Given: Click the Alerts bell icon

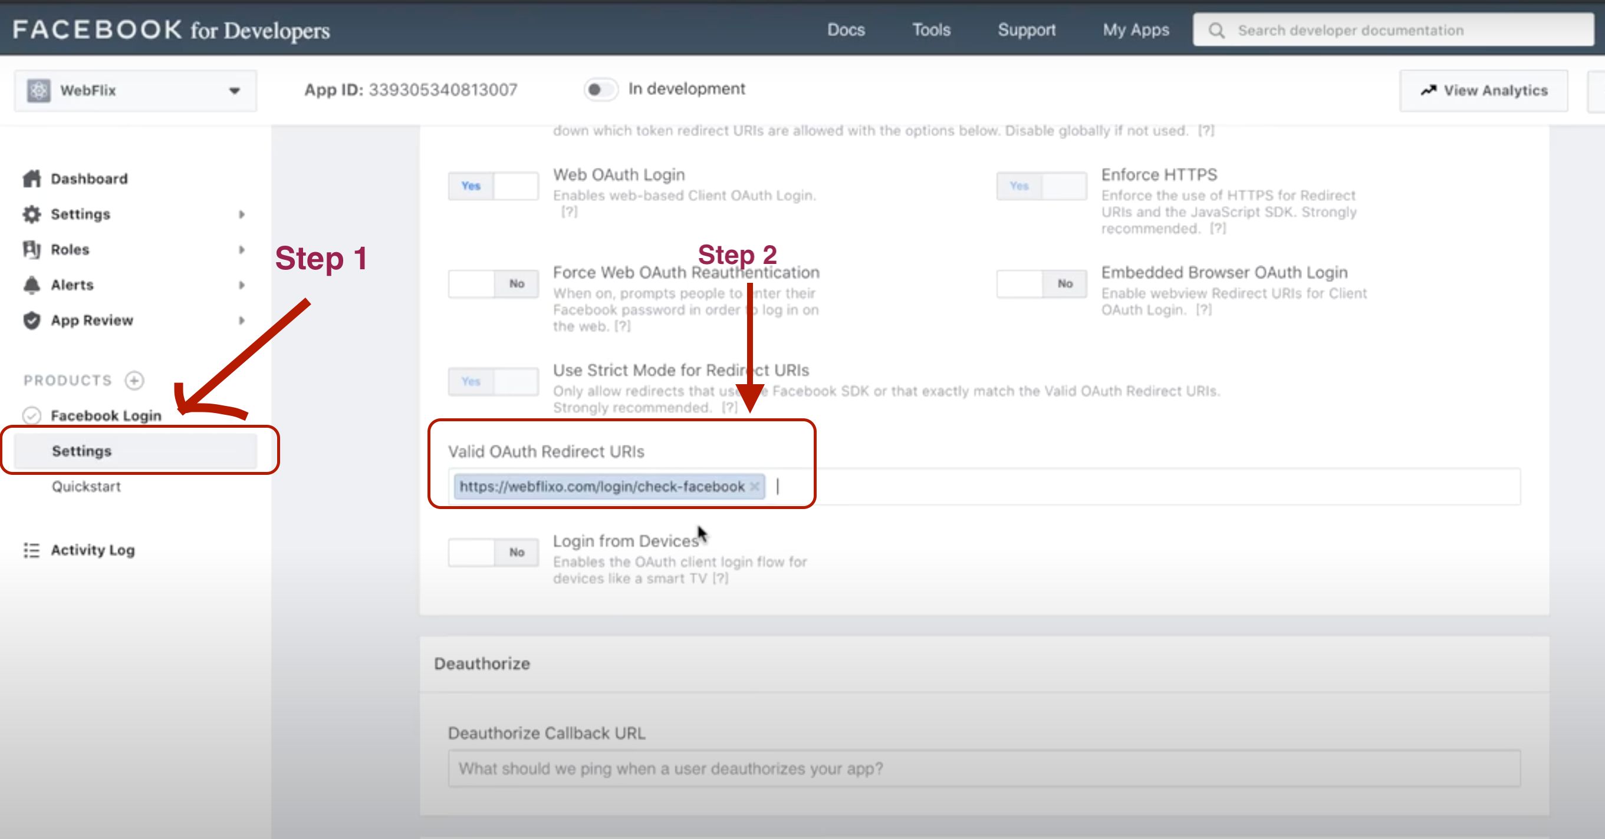Looking at the screenshot, I should point(32,285).
